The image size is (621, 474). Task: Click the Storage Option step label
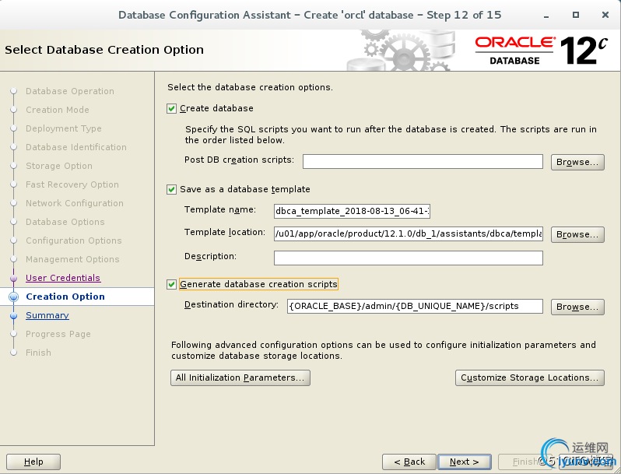tap(59, 166)
